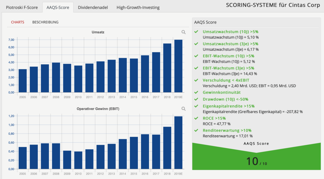The image size is (324, 179).
Task: Click the 10 / 10 score result
Action: click(x=256, y=161)
